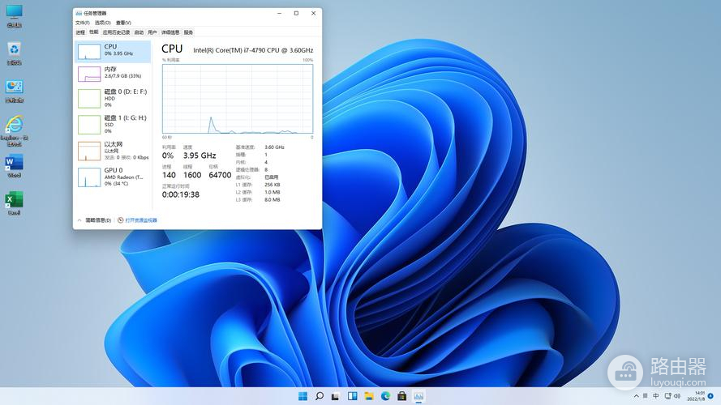721x405 pixels.
Task: Select 磁盘 0 (D: E: F:) HDD entry
Action: 89,98
